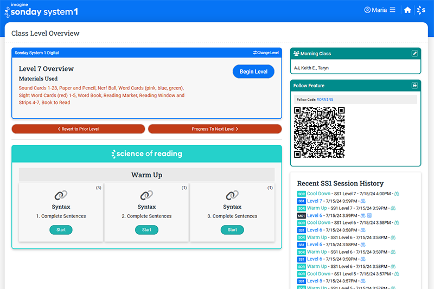Click the swap arrows icon for Change Level
434x289 pixels.
coord(254,53)
